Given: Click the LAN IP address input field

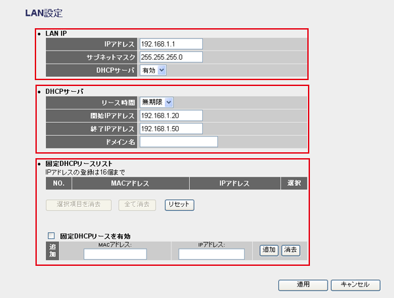Looking at the screenshot, I should click(171, 44).
